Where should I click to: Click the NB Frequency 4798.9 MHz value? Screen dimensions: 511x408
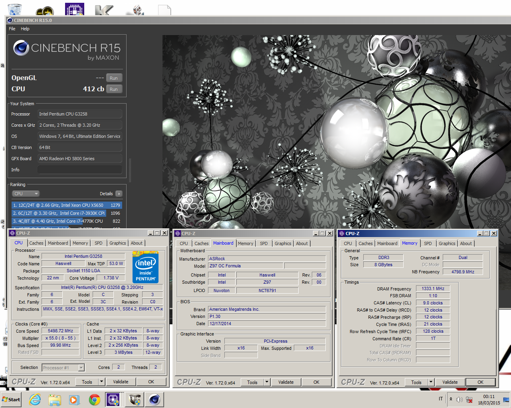point(463,272)
